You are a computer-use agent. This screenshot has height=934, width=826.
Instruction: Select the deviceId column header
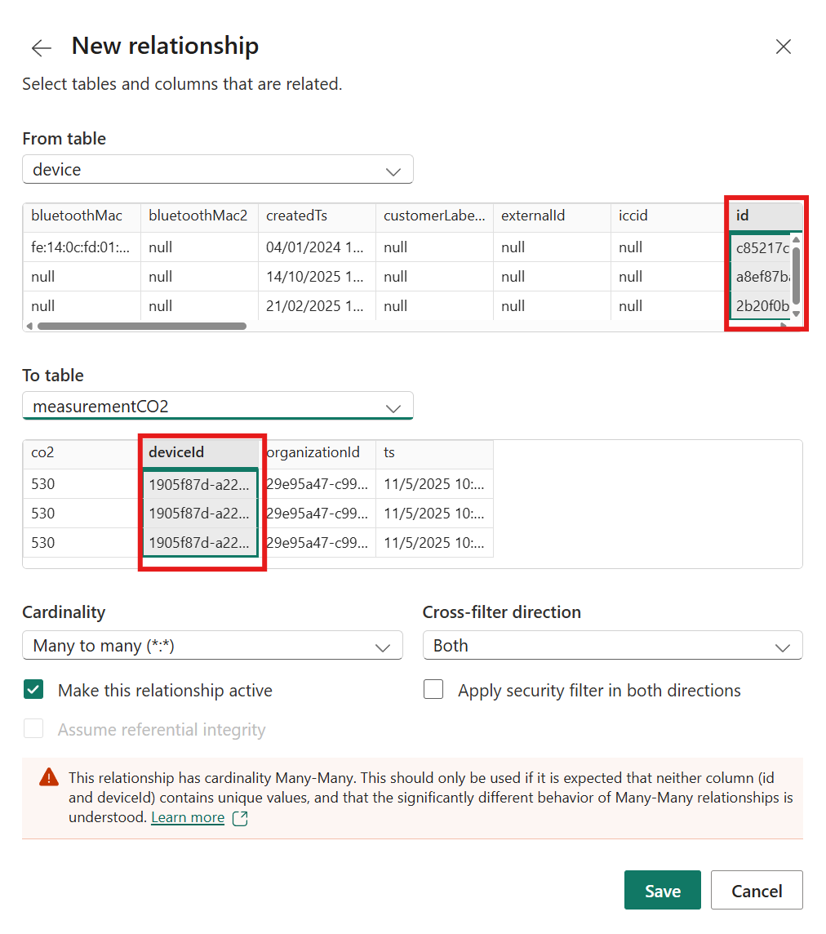pyautogui.click(x=200, y=452)
